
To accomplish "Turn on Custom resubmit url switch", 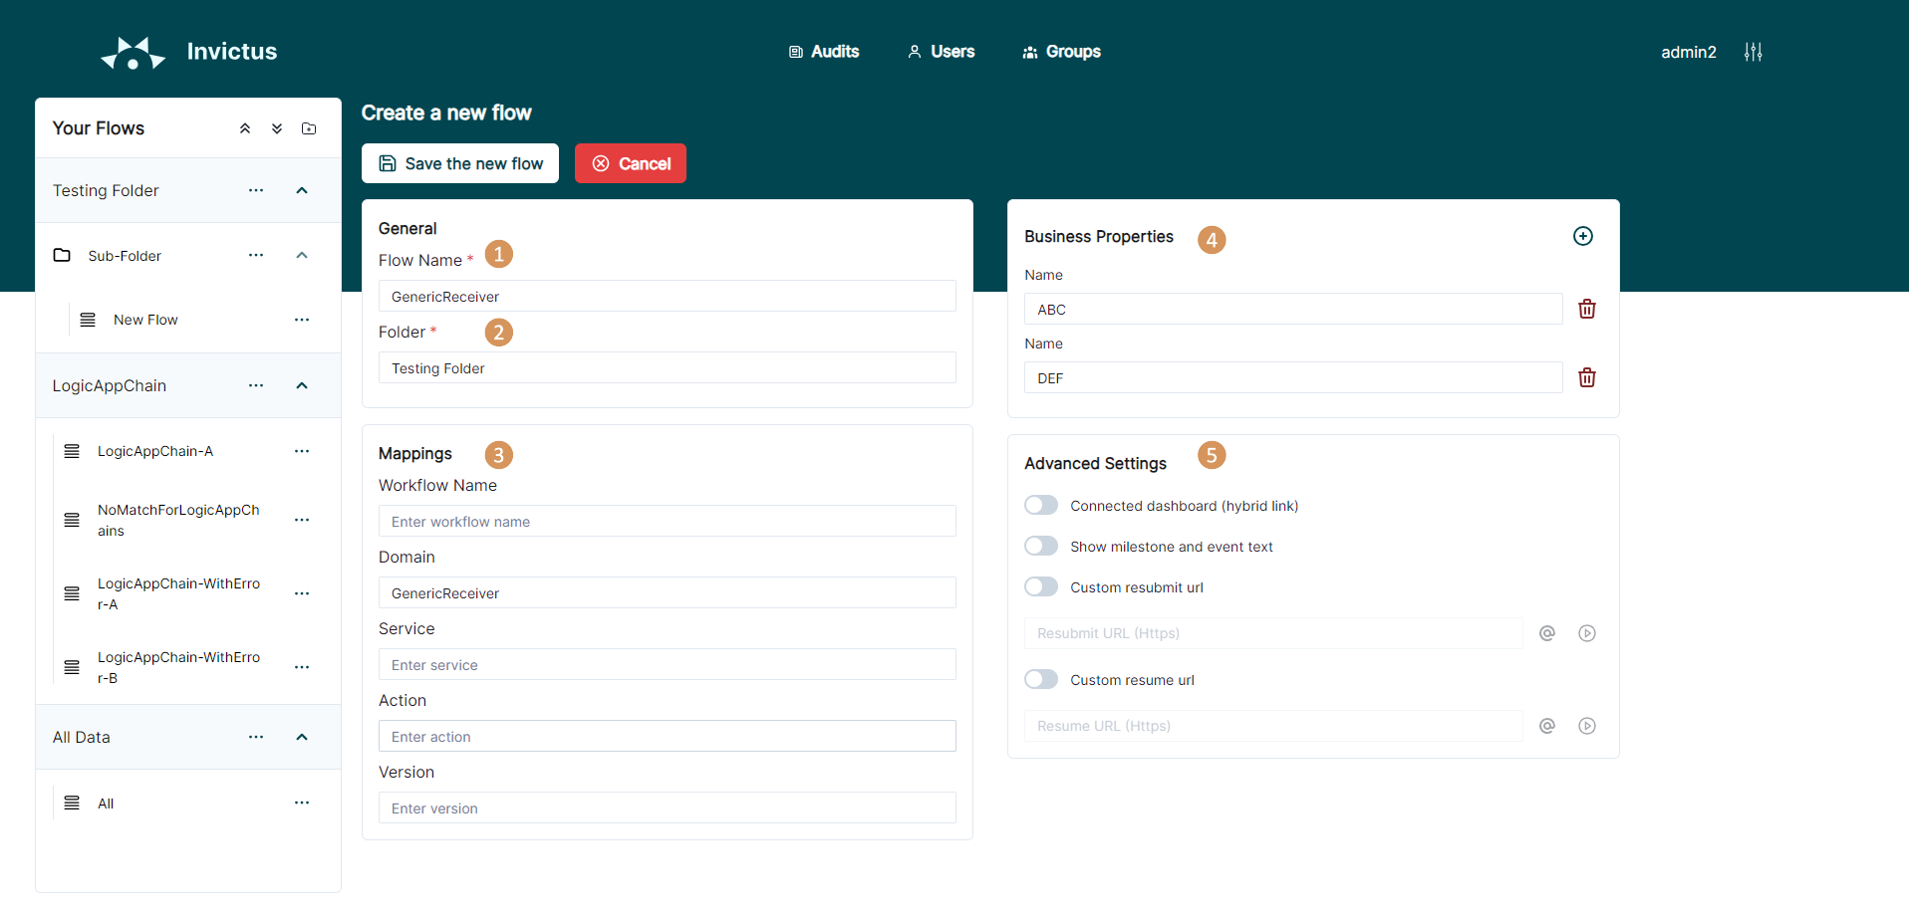I will (1041, 587).
